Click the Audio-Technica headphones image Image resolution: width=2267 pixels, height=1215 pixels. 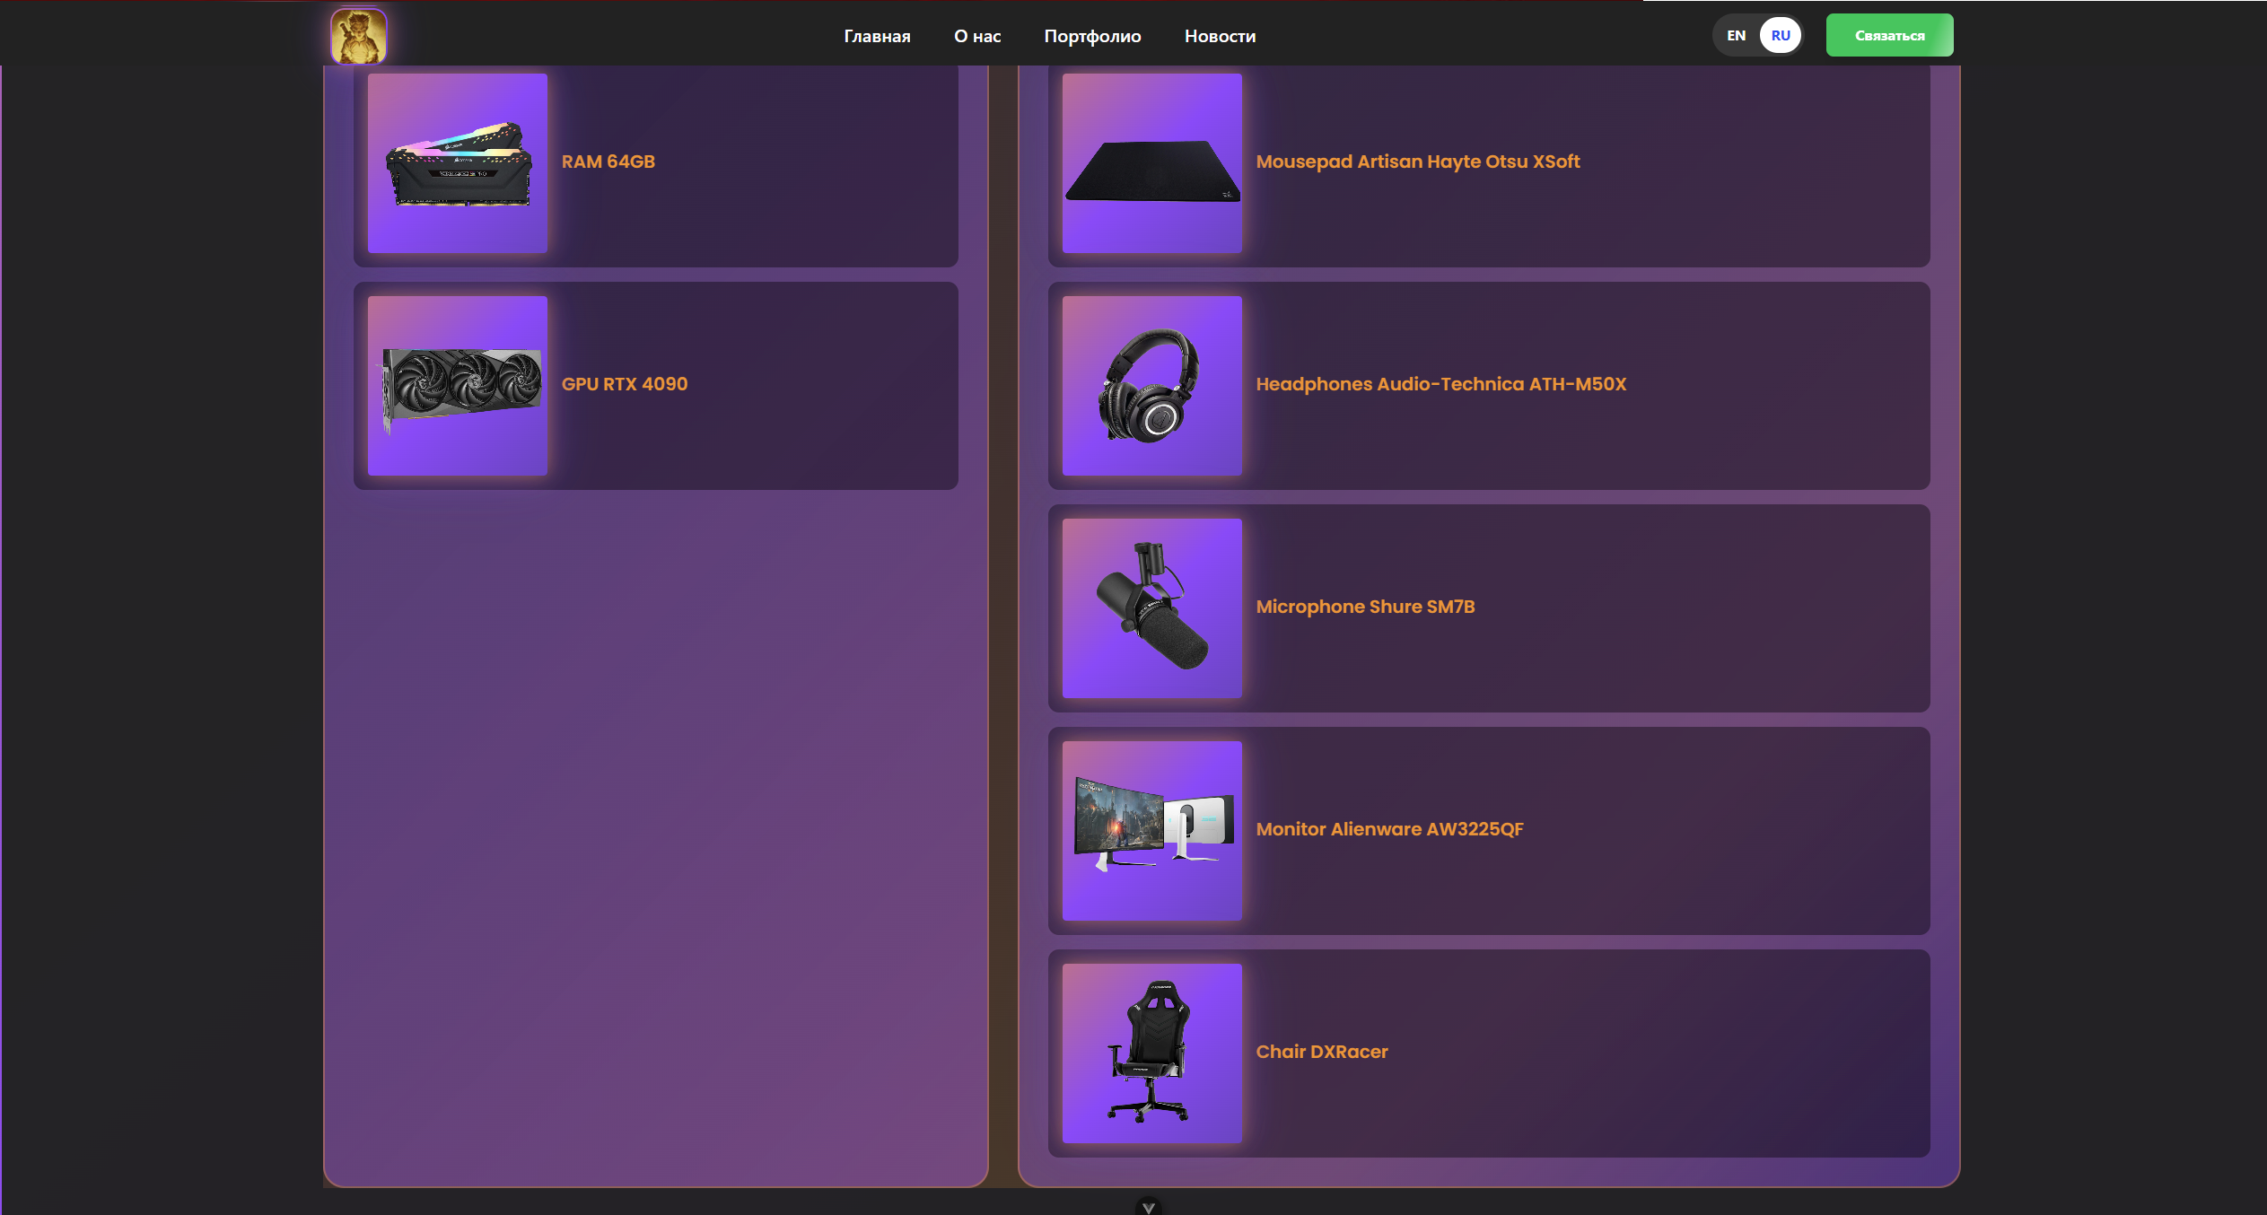coord(1152,386)
